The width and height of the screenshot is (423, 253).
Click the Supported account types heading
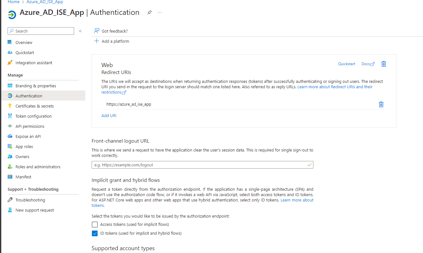(123, 248)
